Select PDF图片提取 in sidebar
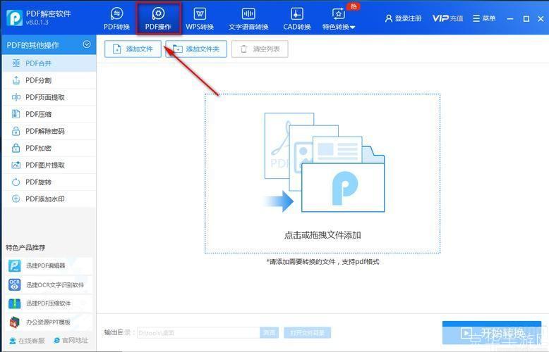Image resolution: width=549 pixels, height=352 pixels. coord(49,165)
